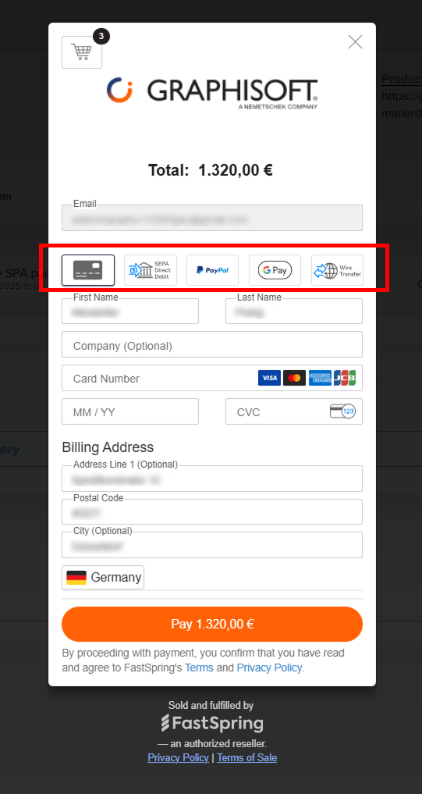Open the shopping cart icon
The width and height of the screenshot is (422, 794).
click(x=81, y=52)
